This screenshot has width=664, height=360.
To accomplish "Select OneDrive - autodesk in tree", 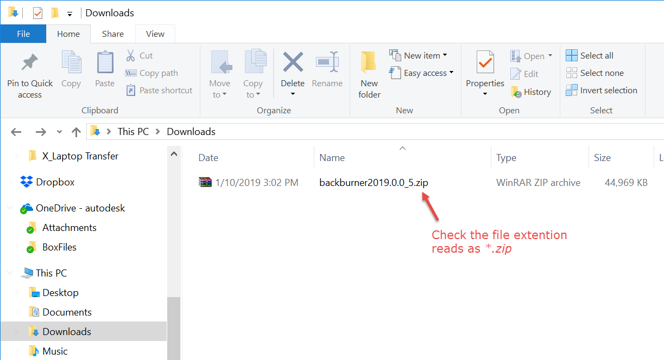I will pos(80,208).
